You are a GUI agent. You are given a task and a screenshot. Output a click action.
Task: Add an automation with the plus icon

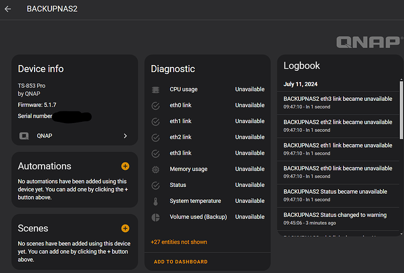(125, 166)
